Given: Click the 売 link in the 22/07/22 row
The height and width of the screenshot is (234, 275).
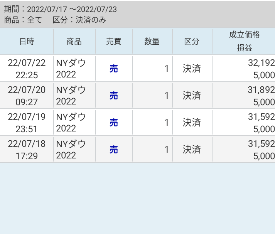Looking at the screenshot, I should (114, 69).
